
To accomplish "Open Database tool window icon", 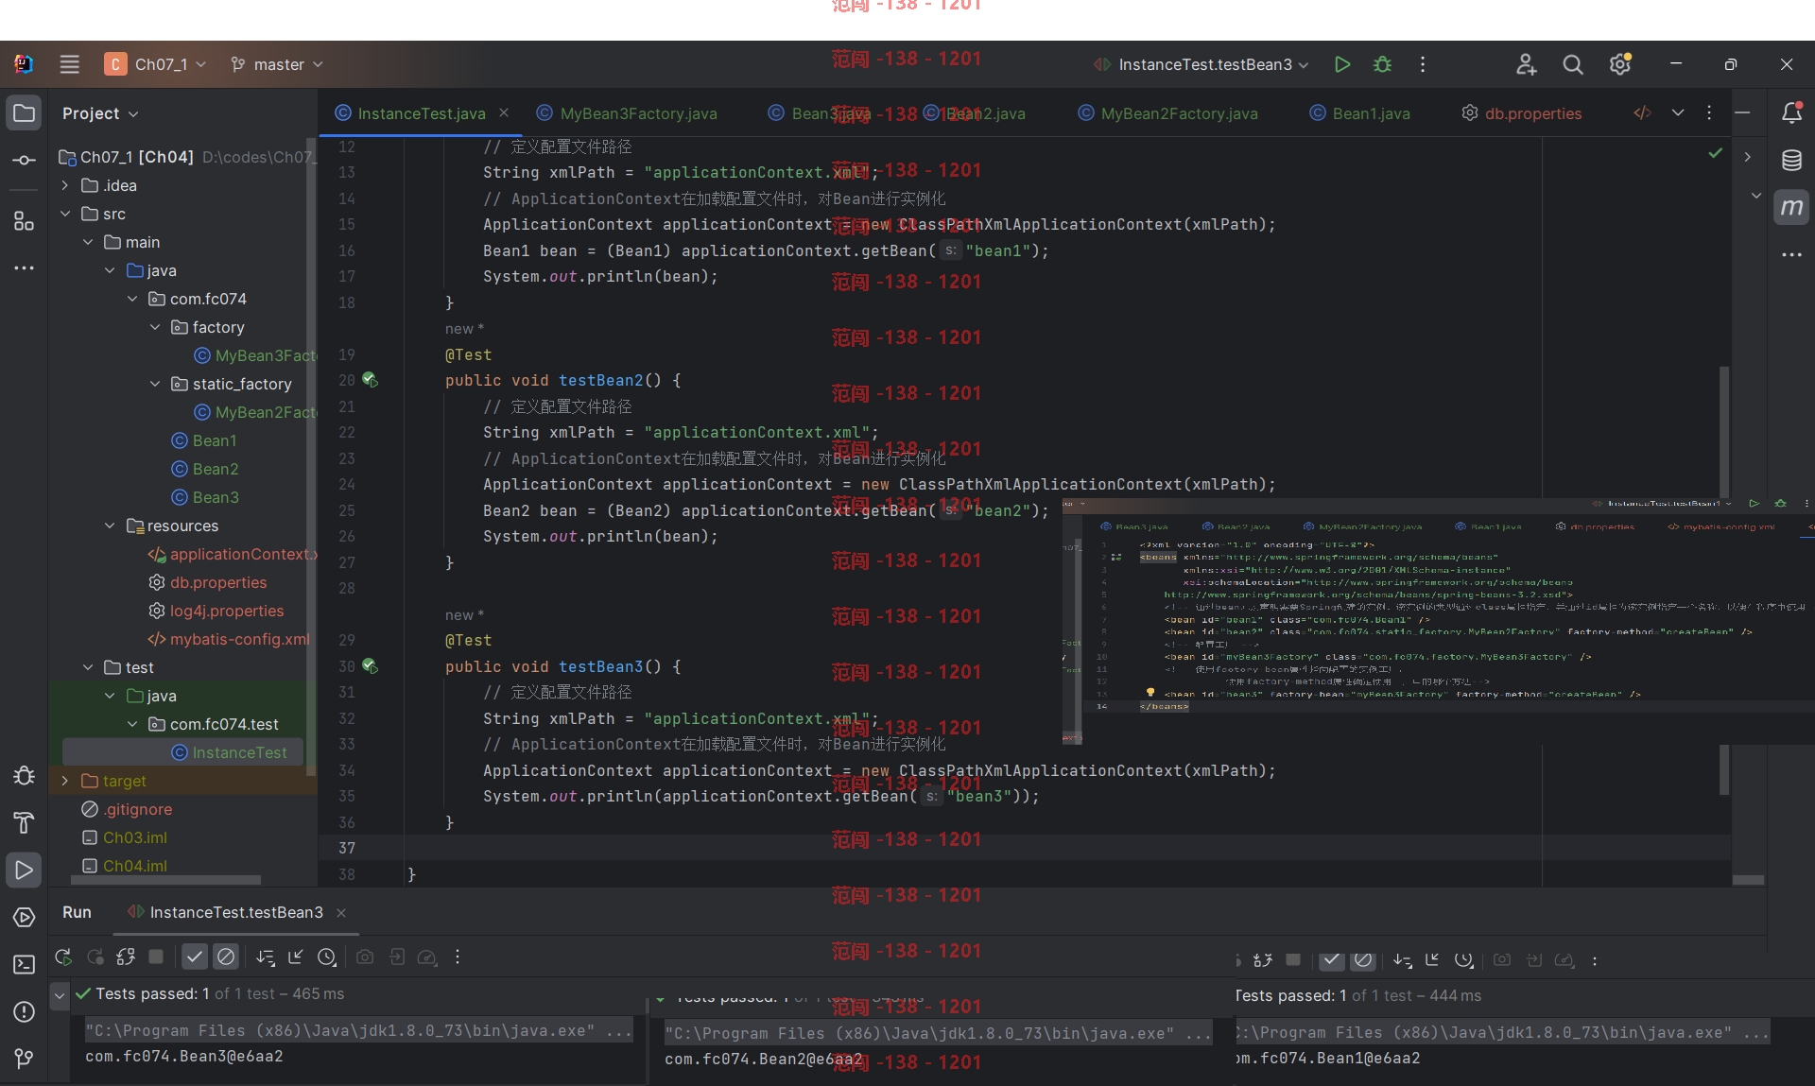I will pos(1791,160).
